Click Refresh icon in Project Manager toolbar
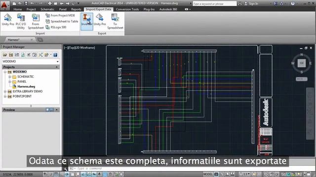This screenshot has height=177, width=316. (x=23, y=55)
